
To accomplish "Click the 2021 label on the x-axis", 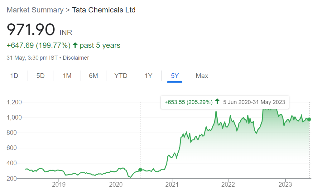I will point(172,185).
